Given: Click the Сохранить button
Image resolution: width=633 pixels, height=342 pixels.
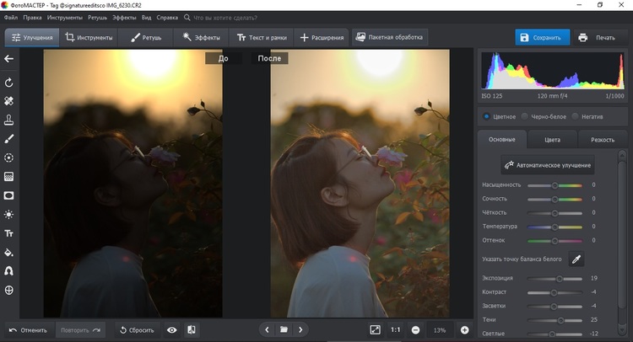Looking at the screenshot, I should tap(543, 38).
